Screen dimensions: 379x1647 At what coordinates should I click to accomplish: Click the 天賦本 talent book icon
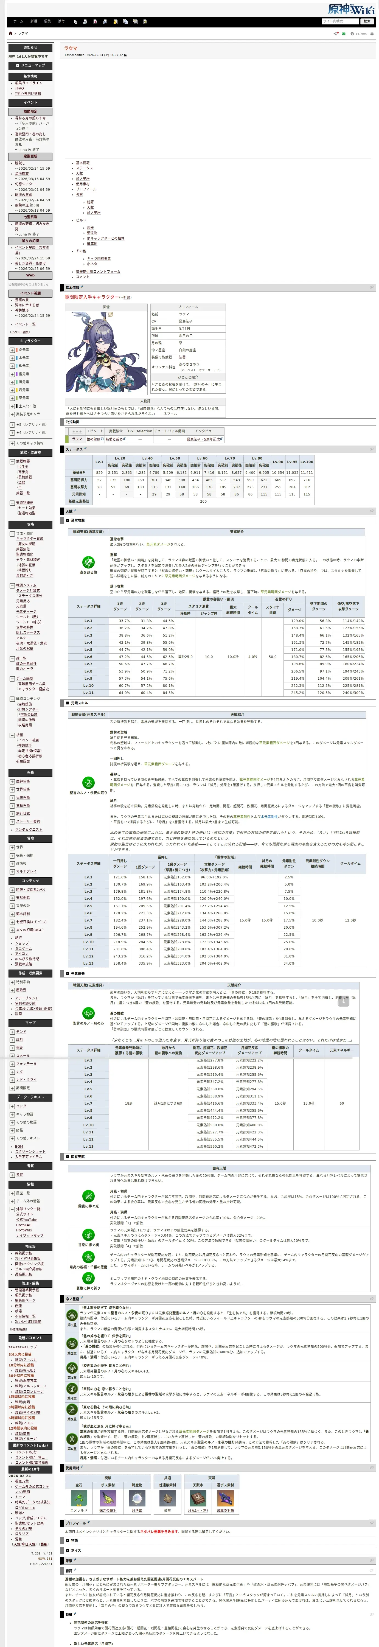pyautogui.click(x=198, y=1498)
